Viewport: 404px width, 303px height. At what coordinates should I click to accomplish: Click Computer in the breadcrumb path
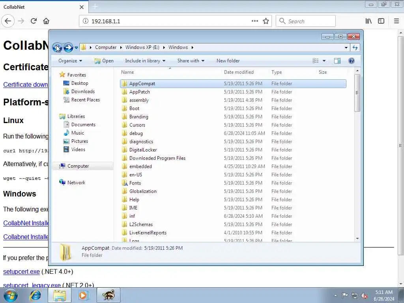click(x=106, y=47)
